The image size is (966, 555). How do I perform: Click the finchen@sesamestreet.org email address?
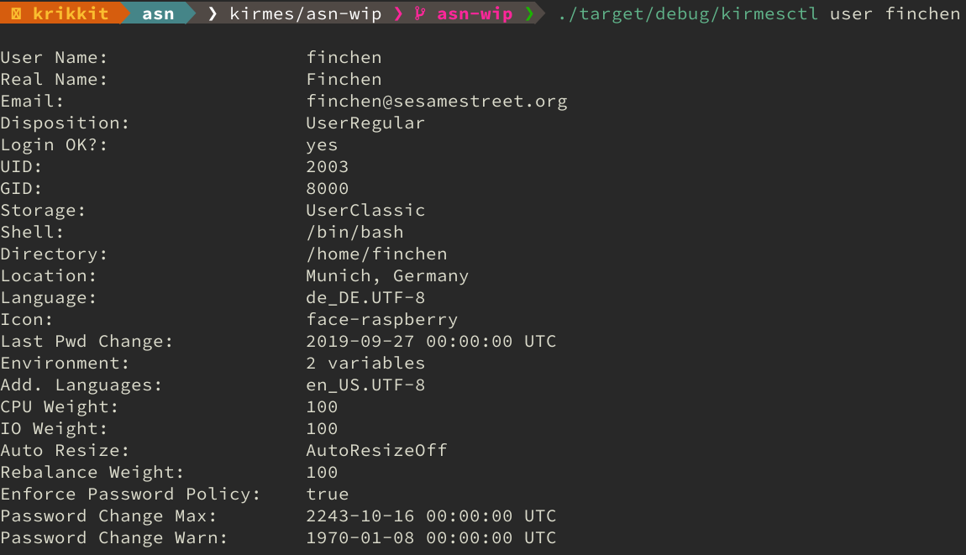[437, 102]
